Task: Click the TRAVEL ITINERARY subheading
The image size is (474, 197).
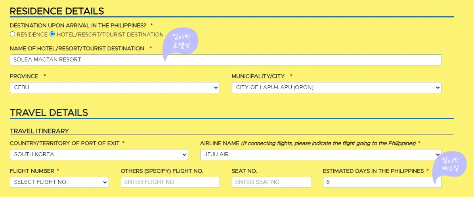Action: (39, 131)
